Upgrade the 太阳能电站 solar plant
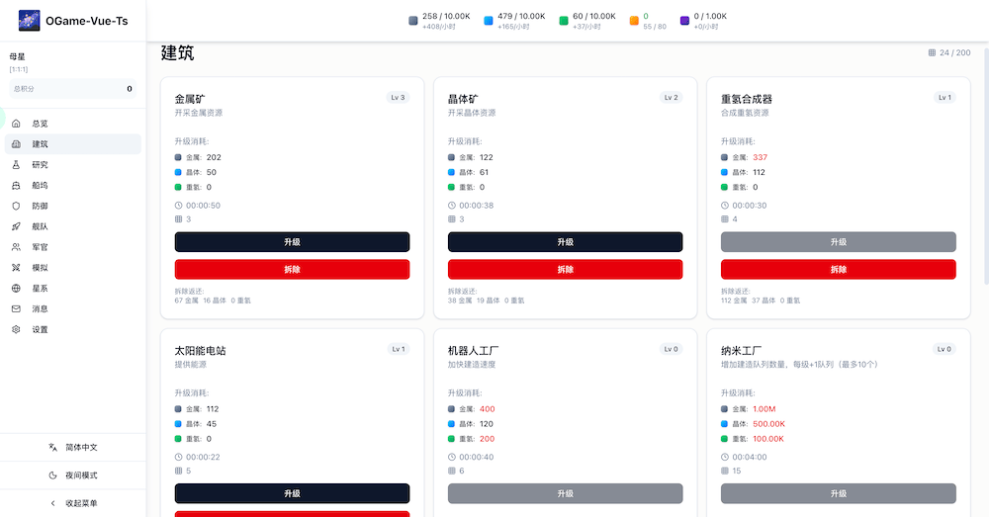Screen dimensions: 989x517 292,493
